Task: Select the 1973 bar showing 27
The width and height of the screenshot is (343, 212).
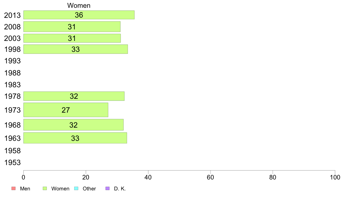Action: click(66, 110)
